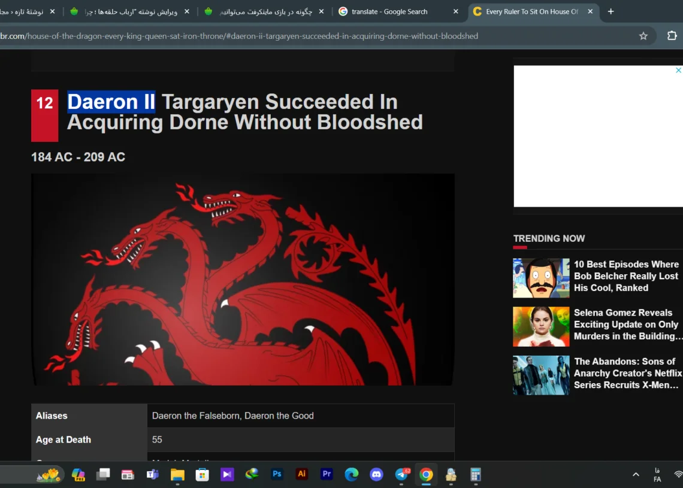Bookmark this page with the star icon
Viewport: 683px width, 488px height.
(643, 36)
